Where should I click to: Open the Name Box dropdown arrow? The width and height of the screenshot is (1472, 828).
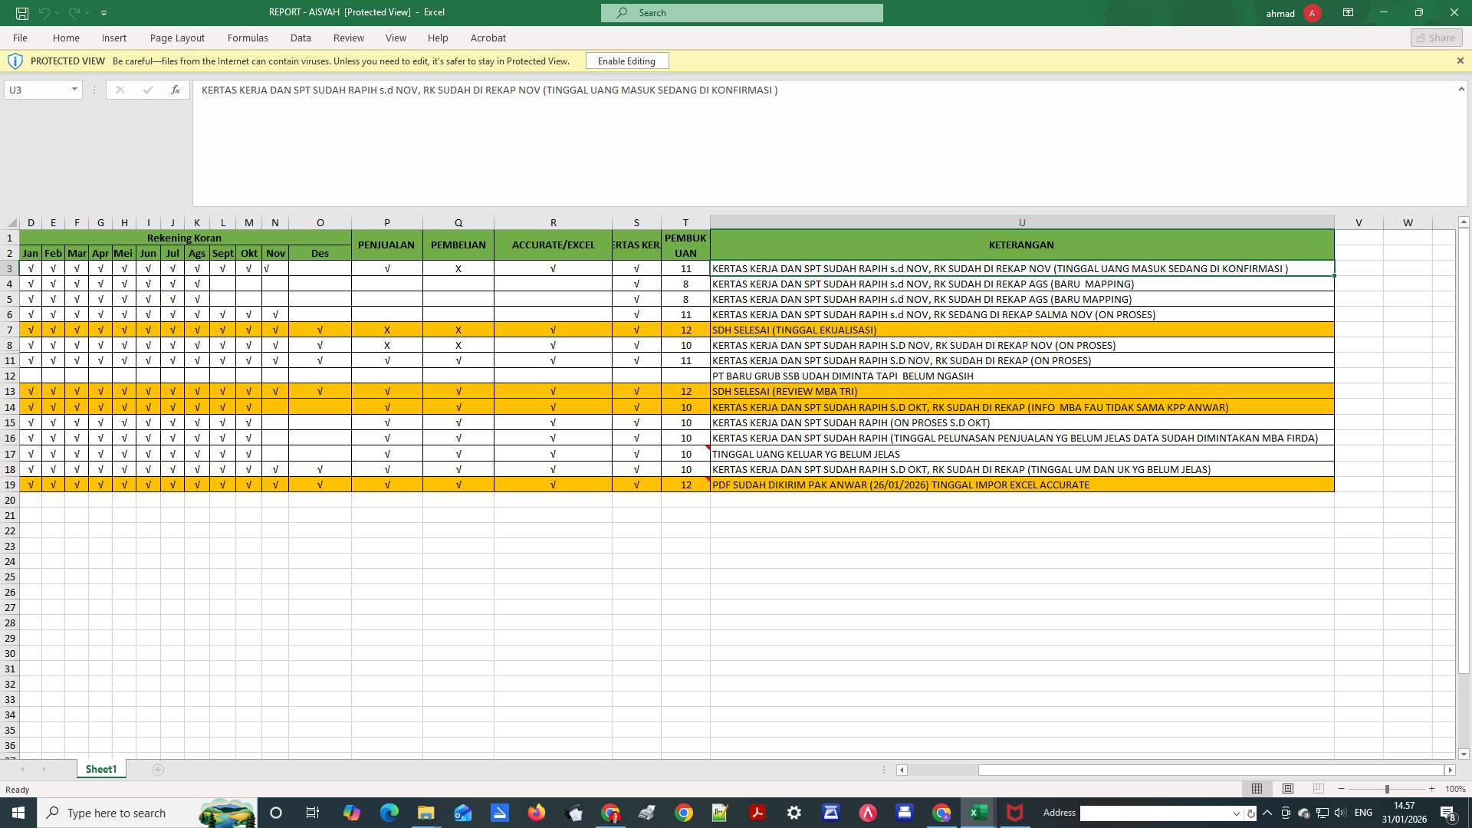coord(74,90)
